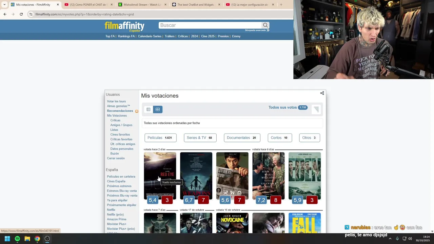Open Amazon Prime sidebar link
The image size is (434, 244).
pos(117,219)
